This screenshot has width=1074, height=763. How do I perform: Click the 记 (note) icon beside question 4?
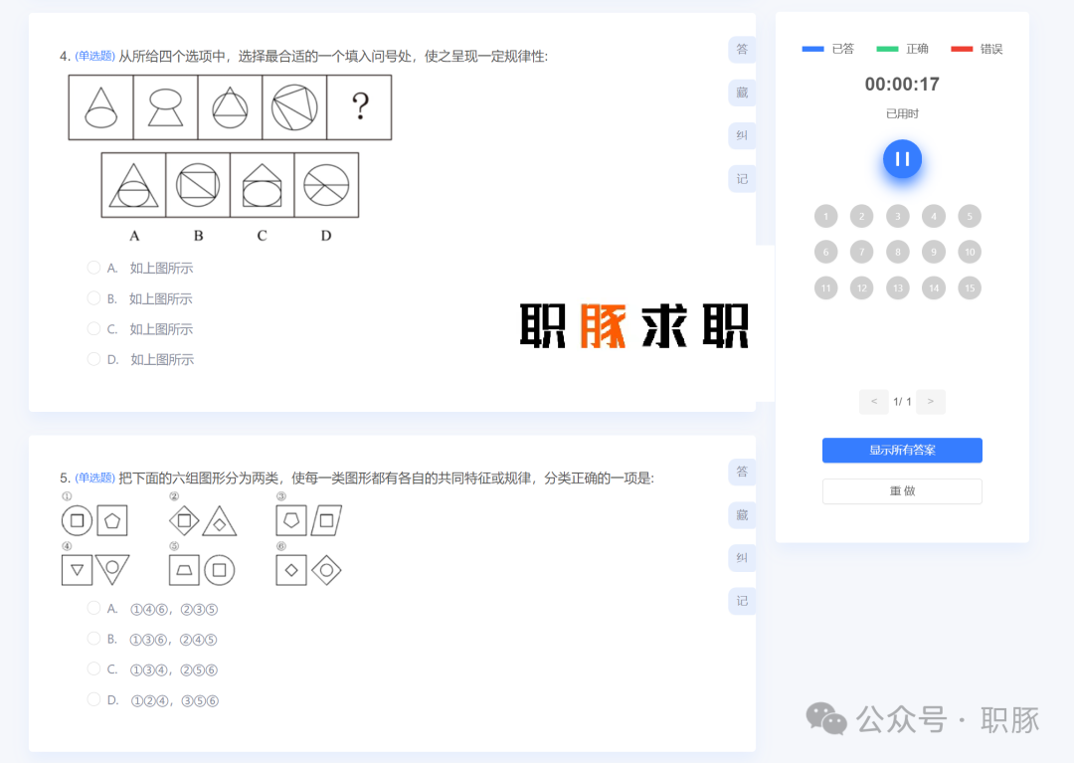click(741, 178)
